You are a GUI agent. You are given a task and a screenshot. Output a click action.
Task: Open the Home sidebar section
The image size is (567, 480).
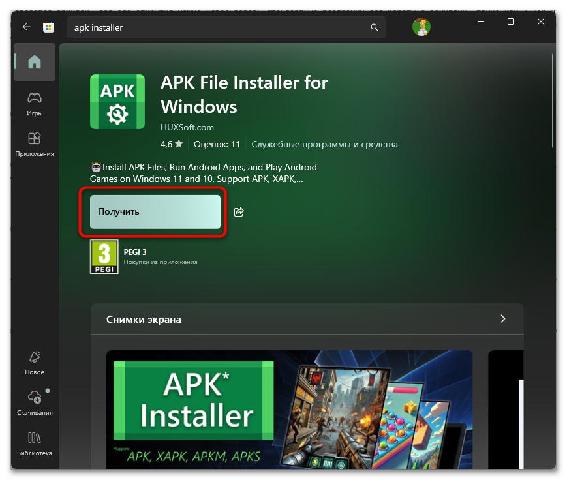[x=35, y=62]
